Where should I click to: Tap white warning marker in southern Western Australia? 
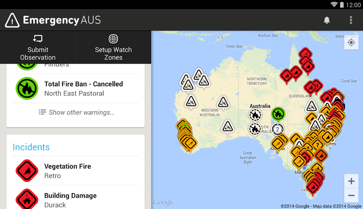click(x=227, y=127)
